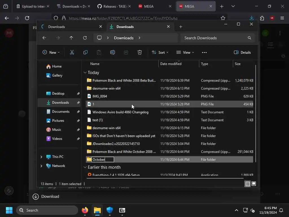Screen dimensions: 289x217
Task: Reload the MEGA page in Firefox
Action: point(27,18)
